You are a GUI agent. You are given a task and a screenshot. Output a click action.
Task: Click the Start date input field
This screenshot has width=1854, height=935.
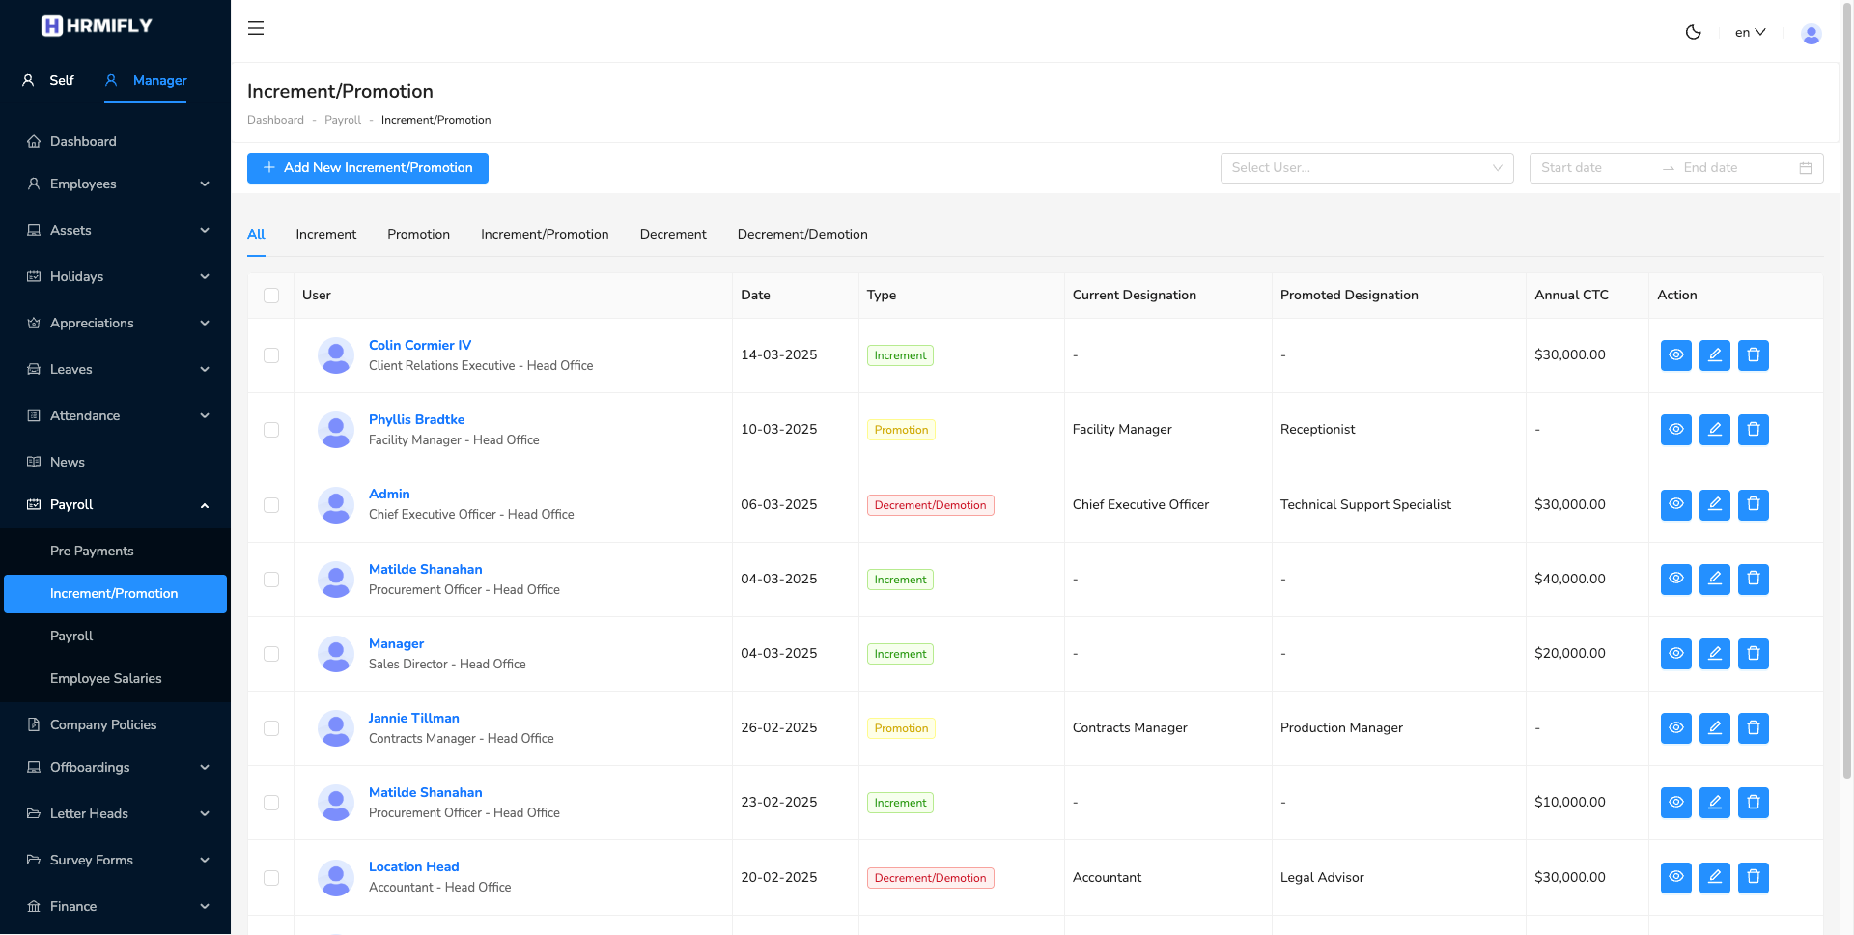pyautogui.click(x=1593, y=168)
